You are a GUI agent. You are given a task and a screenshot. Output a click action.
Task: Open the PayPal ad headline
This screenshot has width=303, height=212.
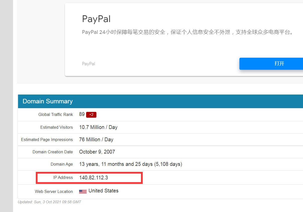(96, 19)
